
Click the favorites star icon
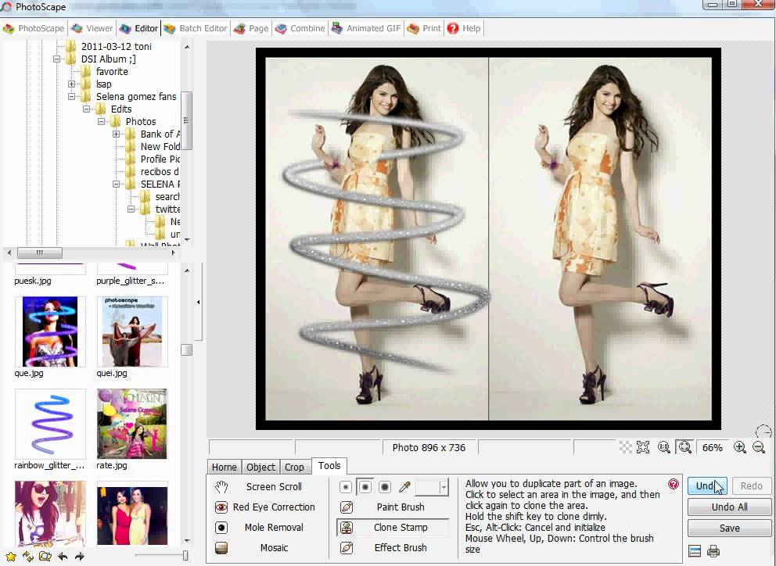11,557
